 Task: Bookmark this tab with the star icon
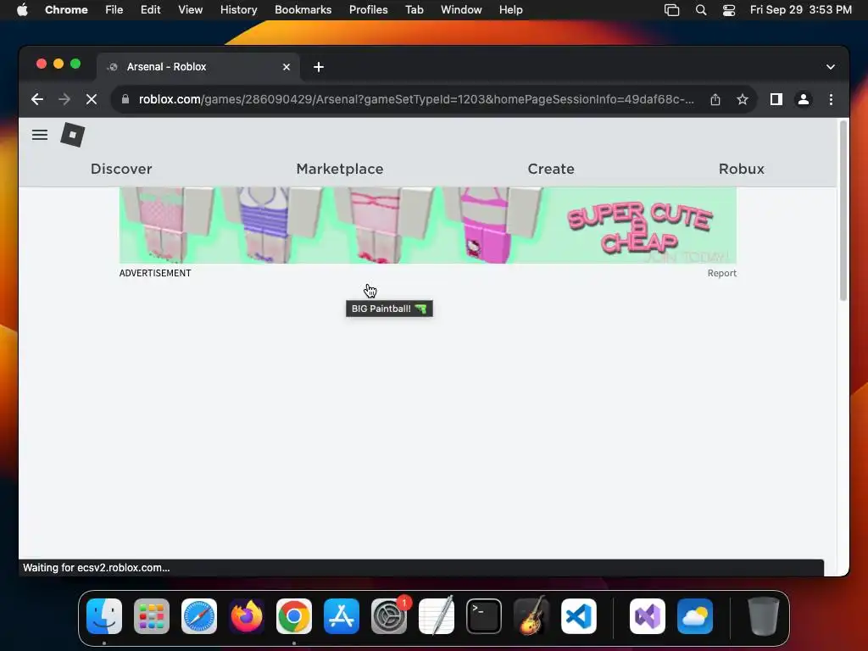(x=743, y=99)
